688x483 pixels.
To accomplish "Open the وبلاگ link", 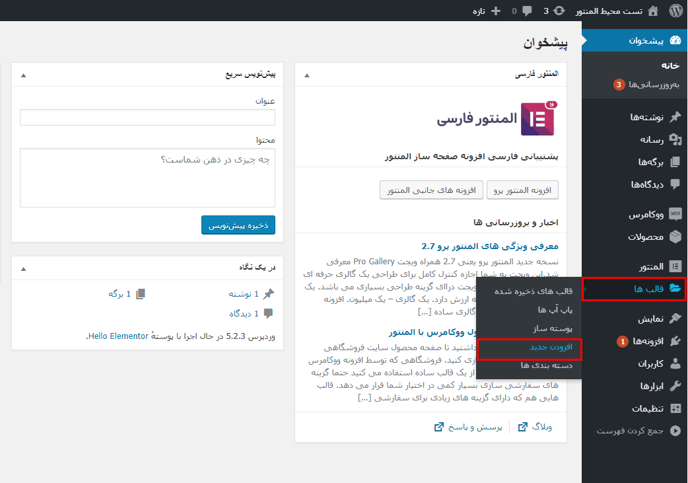I will tap(542, 427).
